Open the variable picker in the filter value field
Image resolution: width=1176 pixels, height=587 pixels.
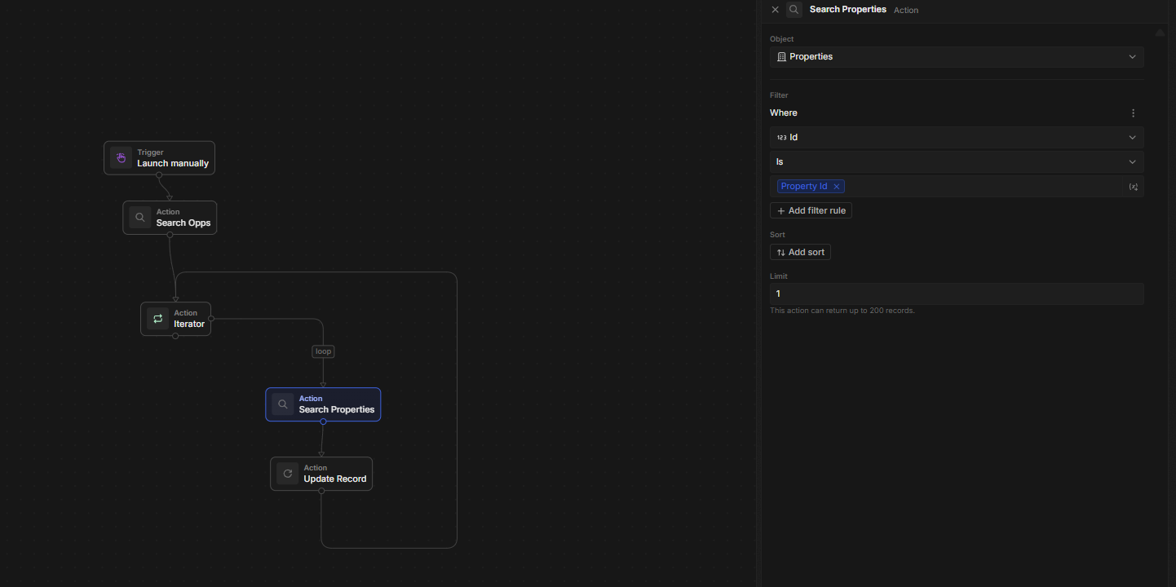coord(1133,187)
